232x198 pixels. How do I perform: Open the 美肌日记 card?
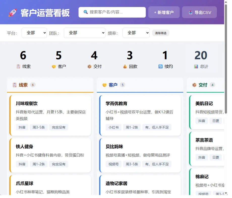tap(207, 112)
